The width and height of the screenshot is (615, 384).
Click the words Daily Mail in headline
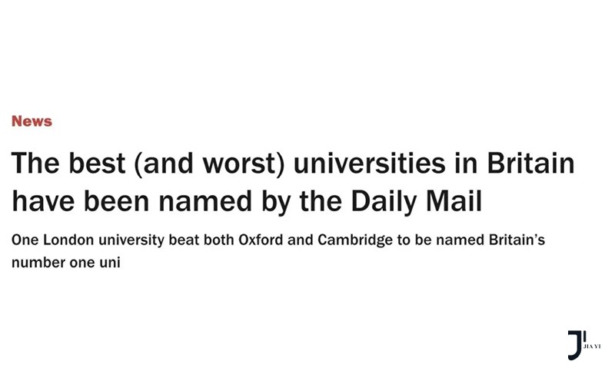point(416,201)
